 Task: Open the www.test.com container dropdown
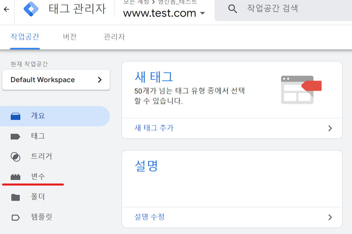202,13
